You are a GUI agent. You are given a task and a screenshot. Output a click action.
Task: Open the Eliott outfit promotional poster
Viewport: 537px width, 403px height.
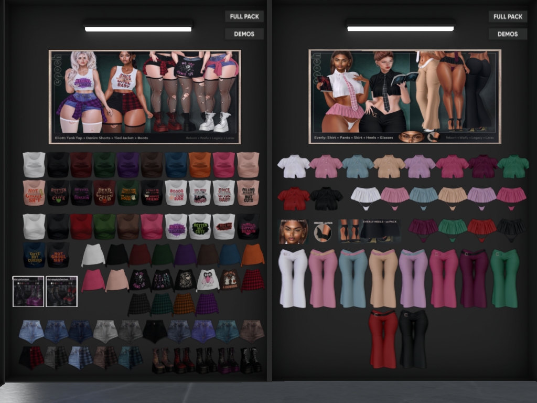pos(145,97)
